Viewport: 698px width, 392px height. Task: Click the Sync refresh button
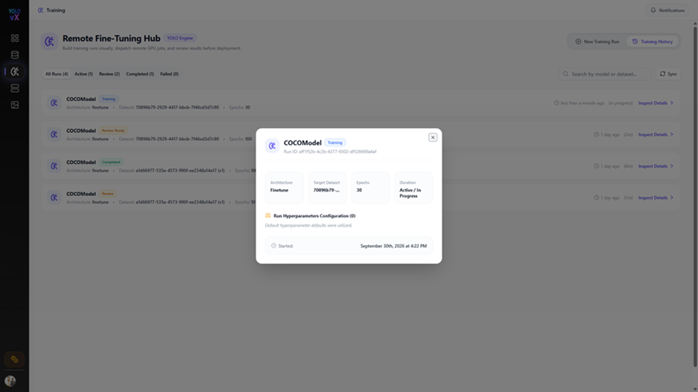(x=668, y=74)
